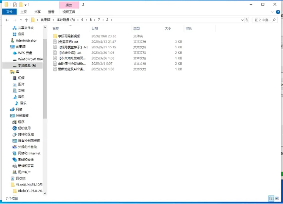Viewport: 283px width, 204px height.
Task: Switch to details view in the status bar
Action: [x=271, y=198]
